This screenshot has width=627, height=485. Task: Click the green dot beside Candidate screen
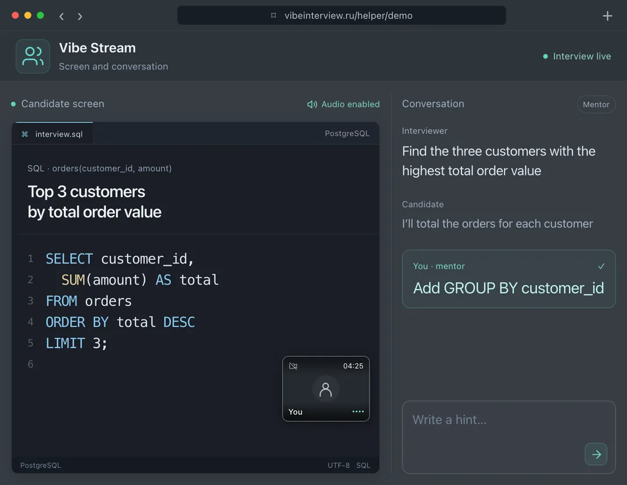13,104
